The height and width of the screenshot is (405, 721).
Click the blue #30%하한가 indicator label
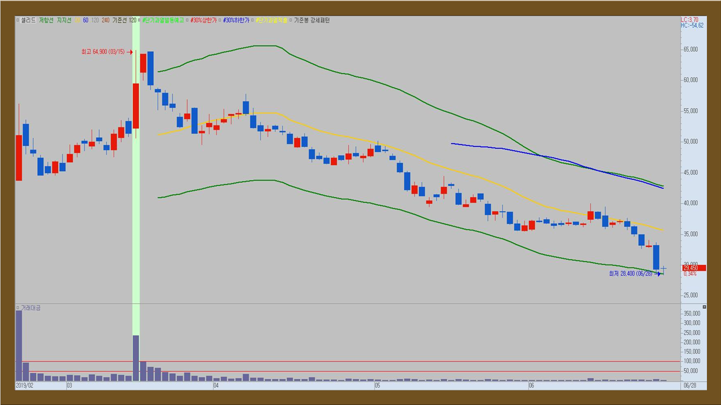tap(236, 20)
